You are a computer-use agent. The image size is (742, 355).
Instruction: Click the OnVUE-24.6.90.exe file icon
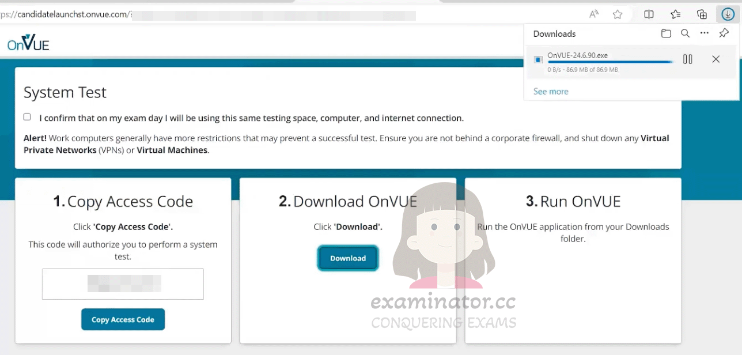[x=538, y=59]
